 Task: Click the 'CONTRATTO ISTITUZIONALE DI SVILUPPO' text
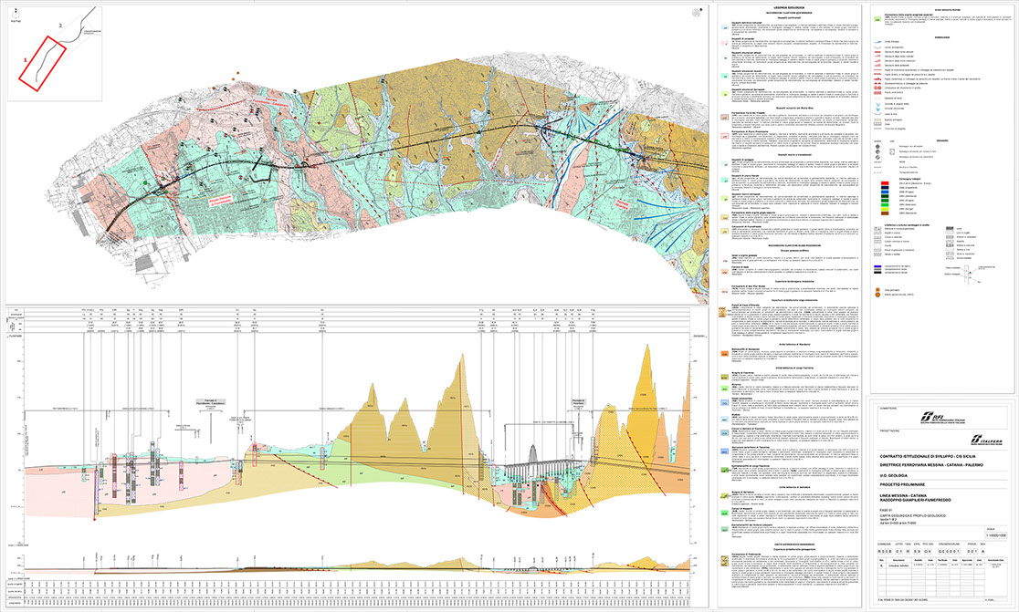point(930,455)
